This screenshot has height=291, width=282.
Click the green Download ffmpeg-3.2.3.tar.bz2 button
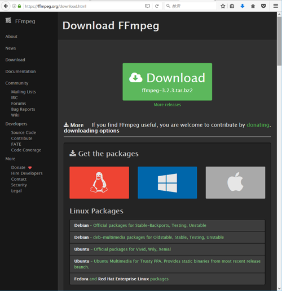tap(168, 82)
